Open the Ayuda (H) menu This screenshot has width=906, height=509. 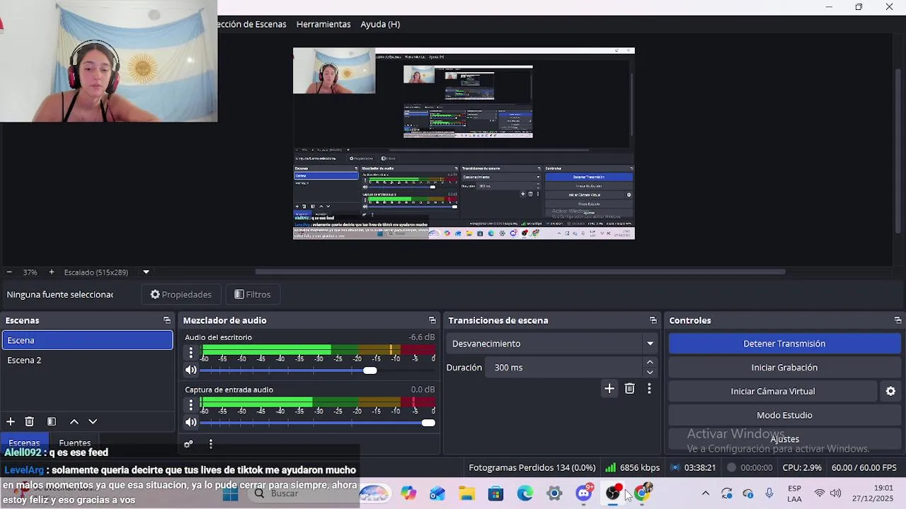[380, 24]
